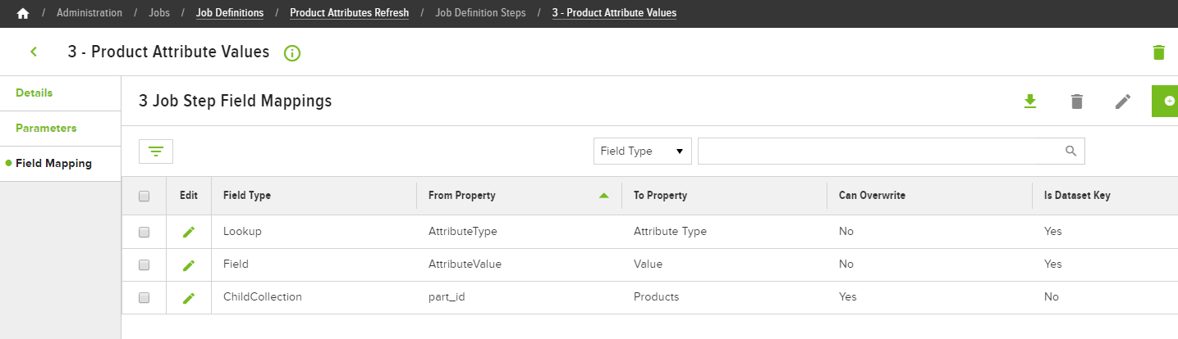
Task: Navigate to Product Attributes Refresh breadcrumb
Action: click(x=349, y=13)
